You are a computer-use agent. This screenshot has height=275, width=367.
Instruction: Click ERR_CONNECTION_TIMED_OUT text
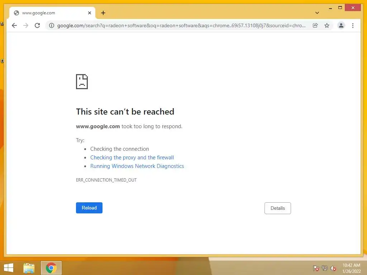106,180
